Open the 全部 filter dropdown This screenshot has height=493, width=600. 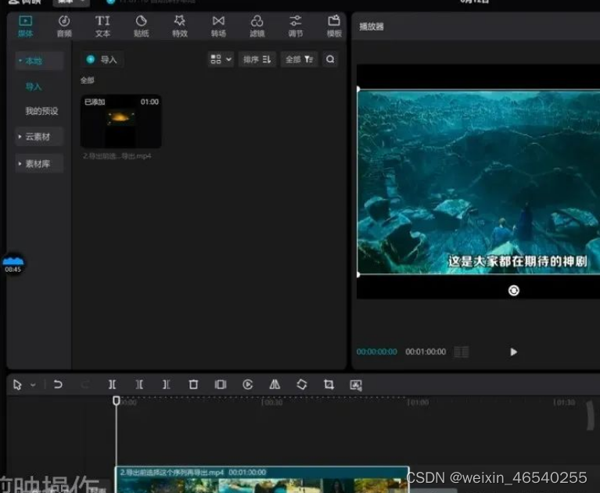(x=300, y=59)
